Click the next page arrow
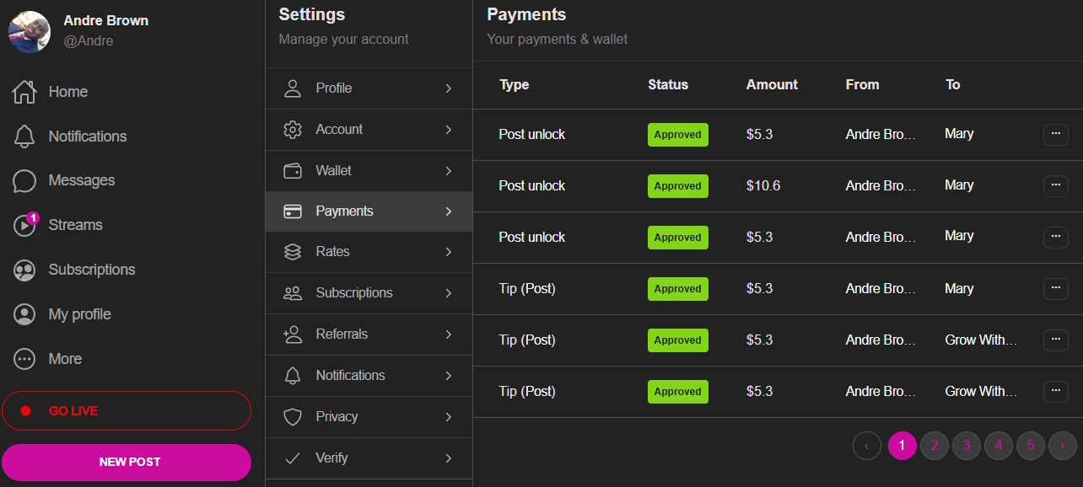This screenshot has width=1083, height=487. (x=1062, y=446)
